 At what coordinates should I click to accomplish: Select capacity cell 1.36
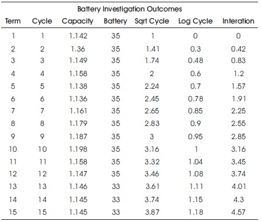coord(78,49)
